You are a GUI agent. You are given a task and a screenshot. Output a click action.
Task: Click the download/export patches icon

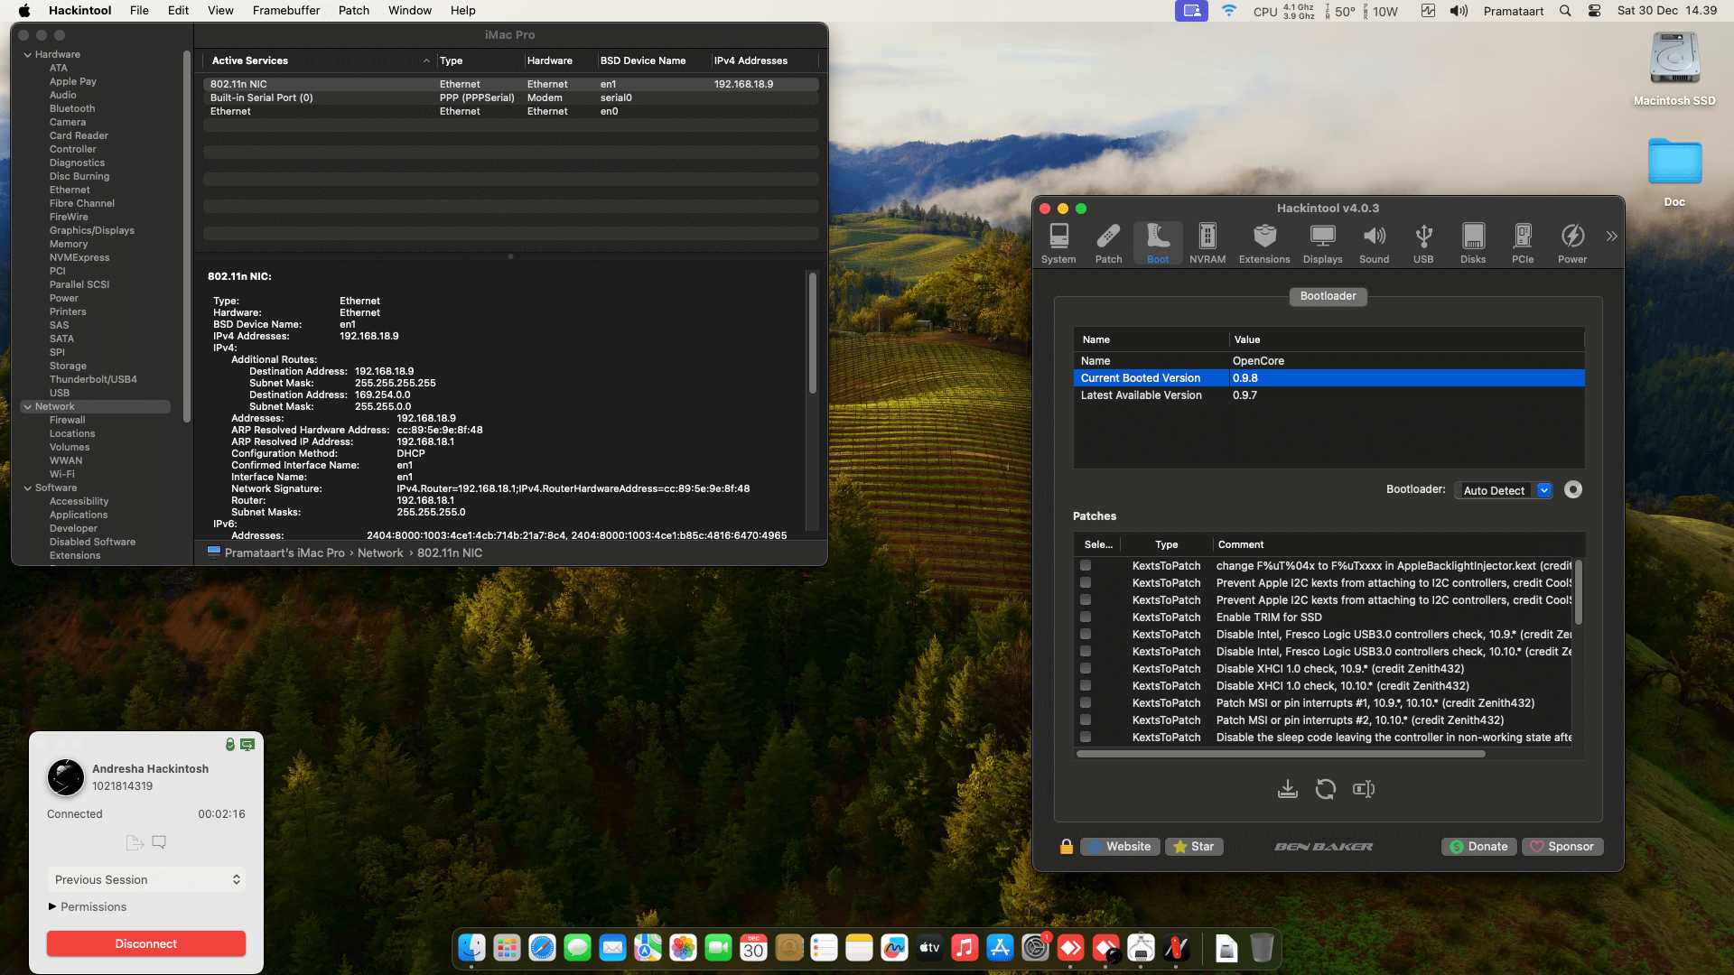tap(1287, 789)
